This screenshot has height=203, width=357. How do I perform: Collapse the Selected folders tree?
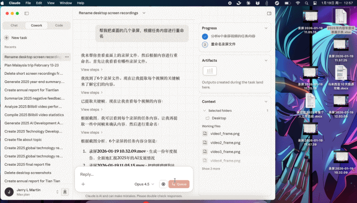(204, 111)
